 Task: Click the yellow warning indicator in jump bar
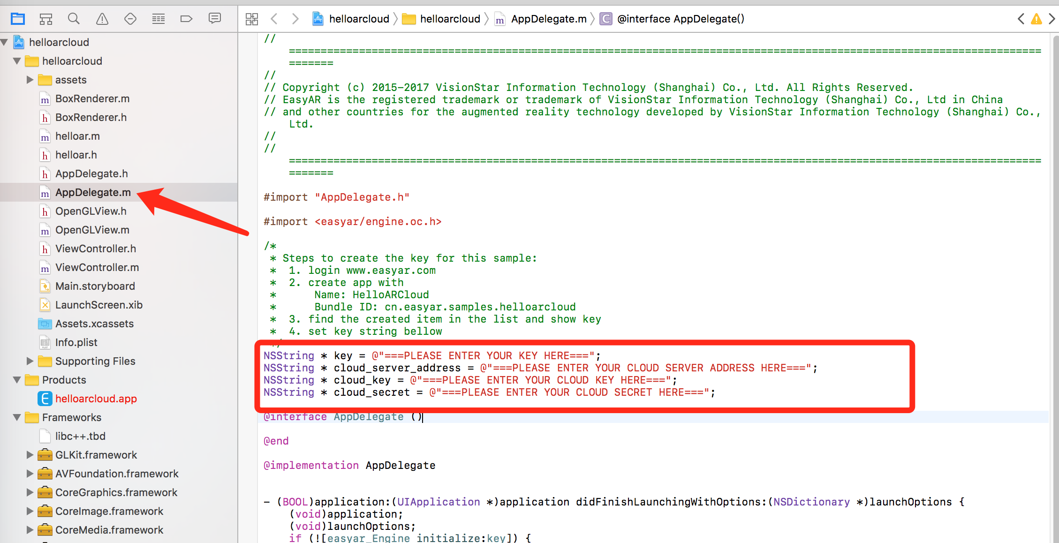1036,19
